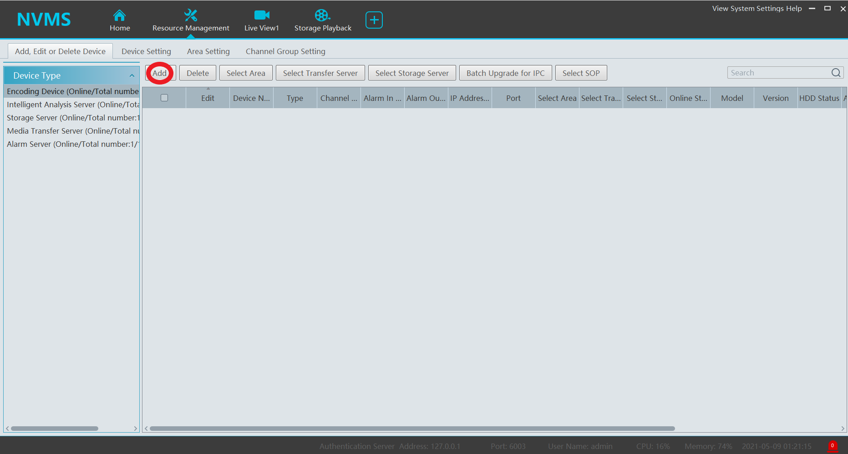The height and width of the screenshot is (454, 848).
Task: Click the NVMS logo
Action: [44, 20]
